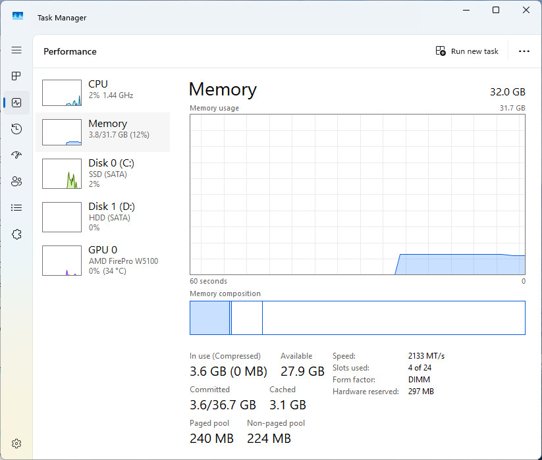Click the Disk 1 mini graph thumbnail
Screen dimensions: 542x460
[x=62, y=217]
